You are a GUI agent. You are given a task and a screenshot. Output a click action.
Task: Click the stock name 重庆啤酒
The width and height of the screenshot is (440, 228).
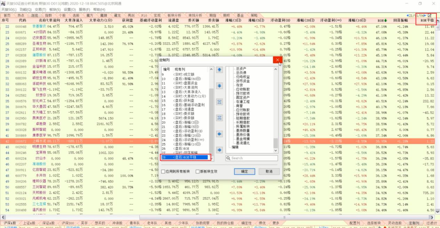(x=39, y=72)
